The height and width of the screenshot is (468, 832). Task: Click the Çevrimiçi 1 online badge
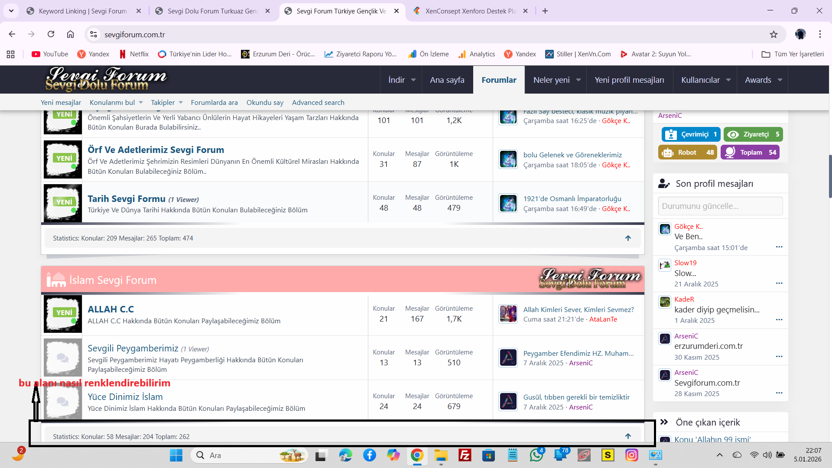click(691, 134)
